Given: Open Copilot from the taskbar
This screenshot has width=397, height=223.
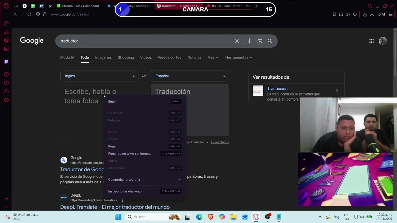Looking at the screenshot, I should point(222,217).
